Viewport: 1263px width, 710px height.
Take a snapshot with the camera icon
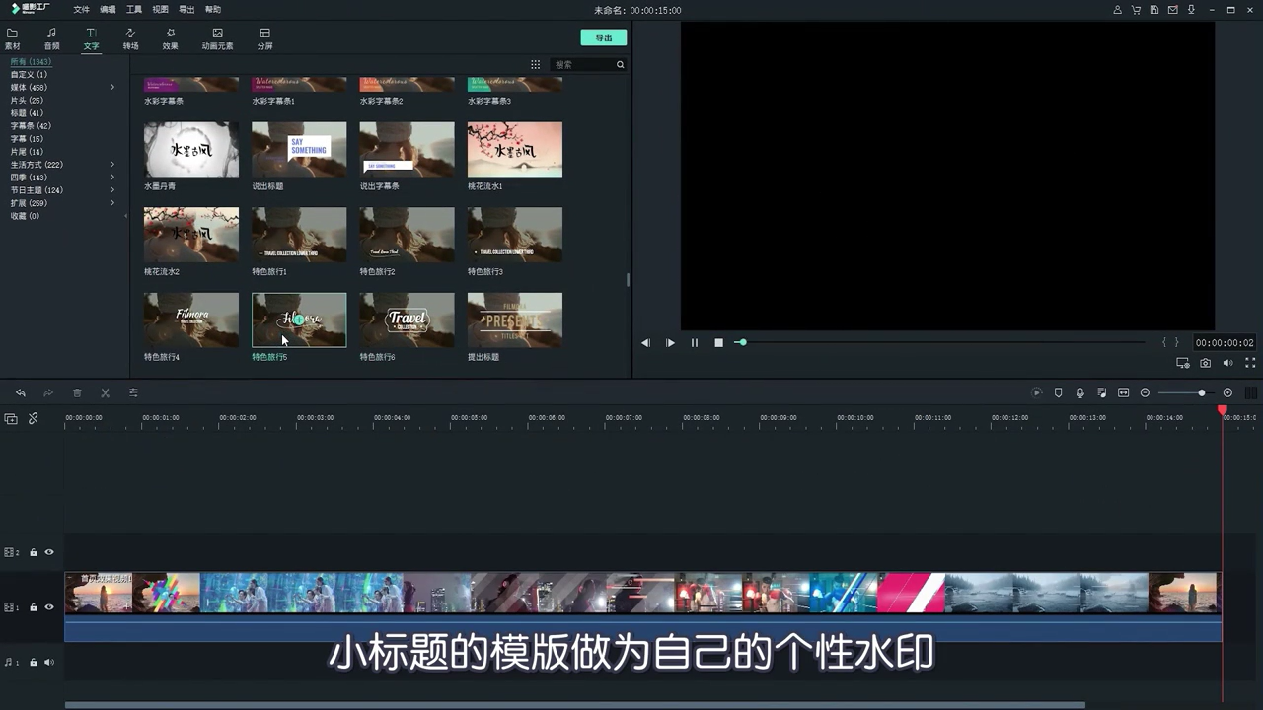[x=1205, y=363]
